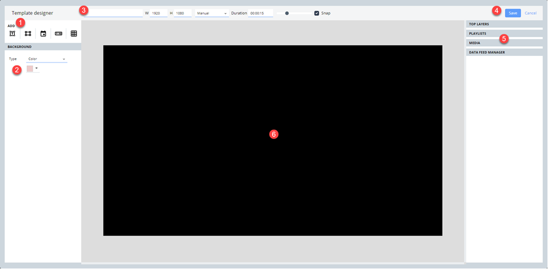Add a calendar date layer

[x=43, y=33]
